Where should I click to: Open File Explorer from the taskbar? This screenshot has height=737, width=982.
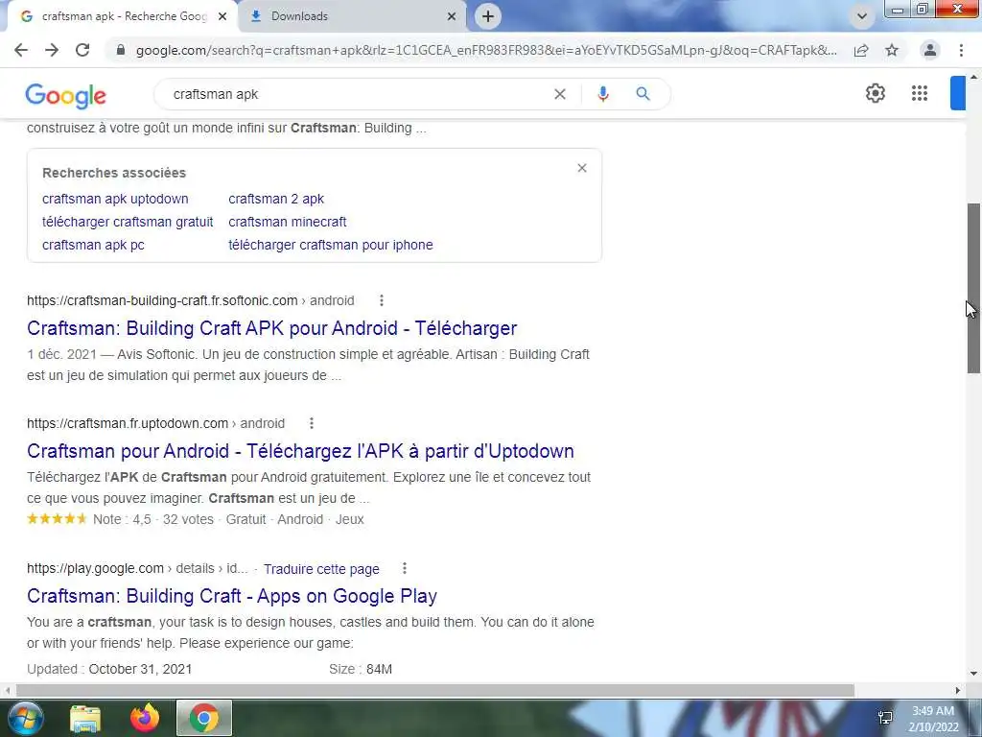pyautogui.click(x=85, y=718)
